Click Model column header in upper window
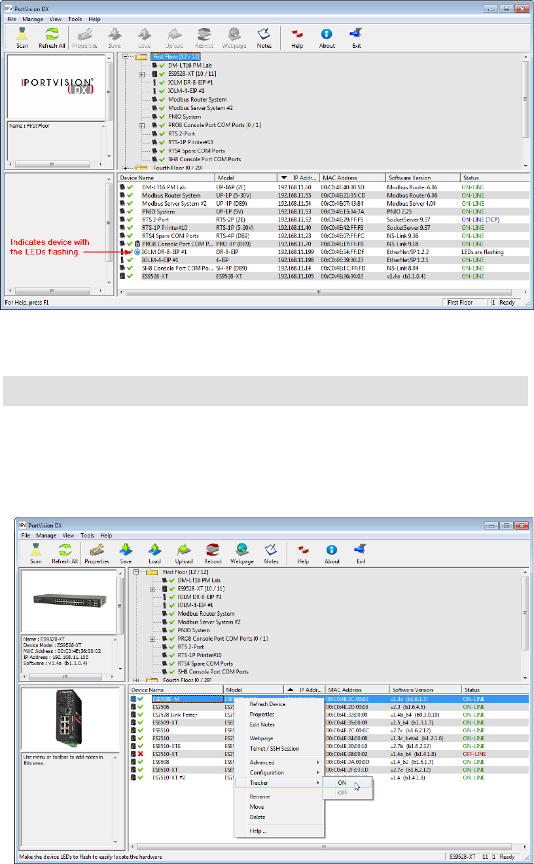The image size is (534, 864). (245, 178)
